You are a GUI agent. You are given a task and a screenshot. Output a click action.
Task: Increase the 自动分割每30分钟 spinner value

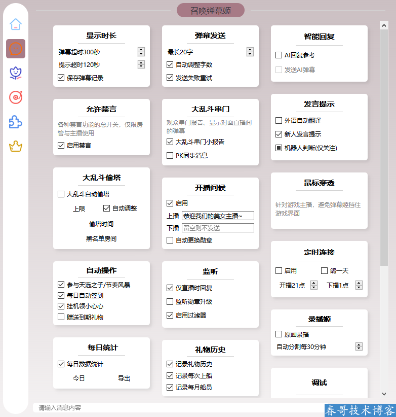(x=359, y=344)
